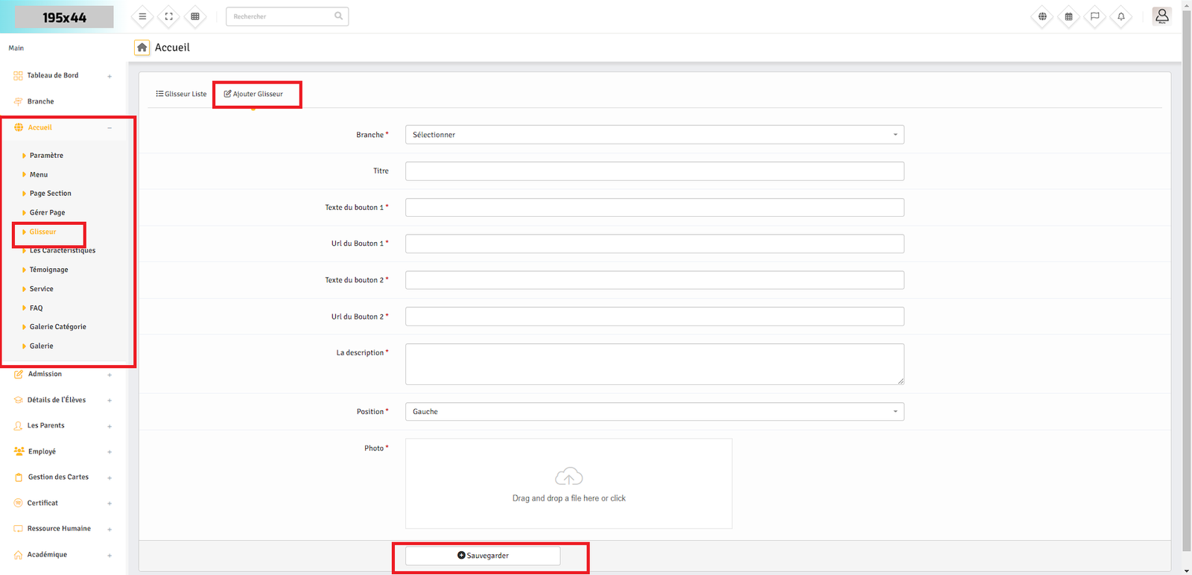Click the fullscreen expand icon
Screen dimensions: 1192x575
pos(169,16)
